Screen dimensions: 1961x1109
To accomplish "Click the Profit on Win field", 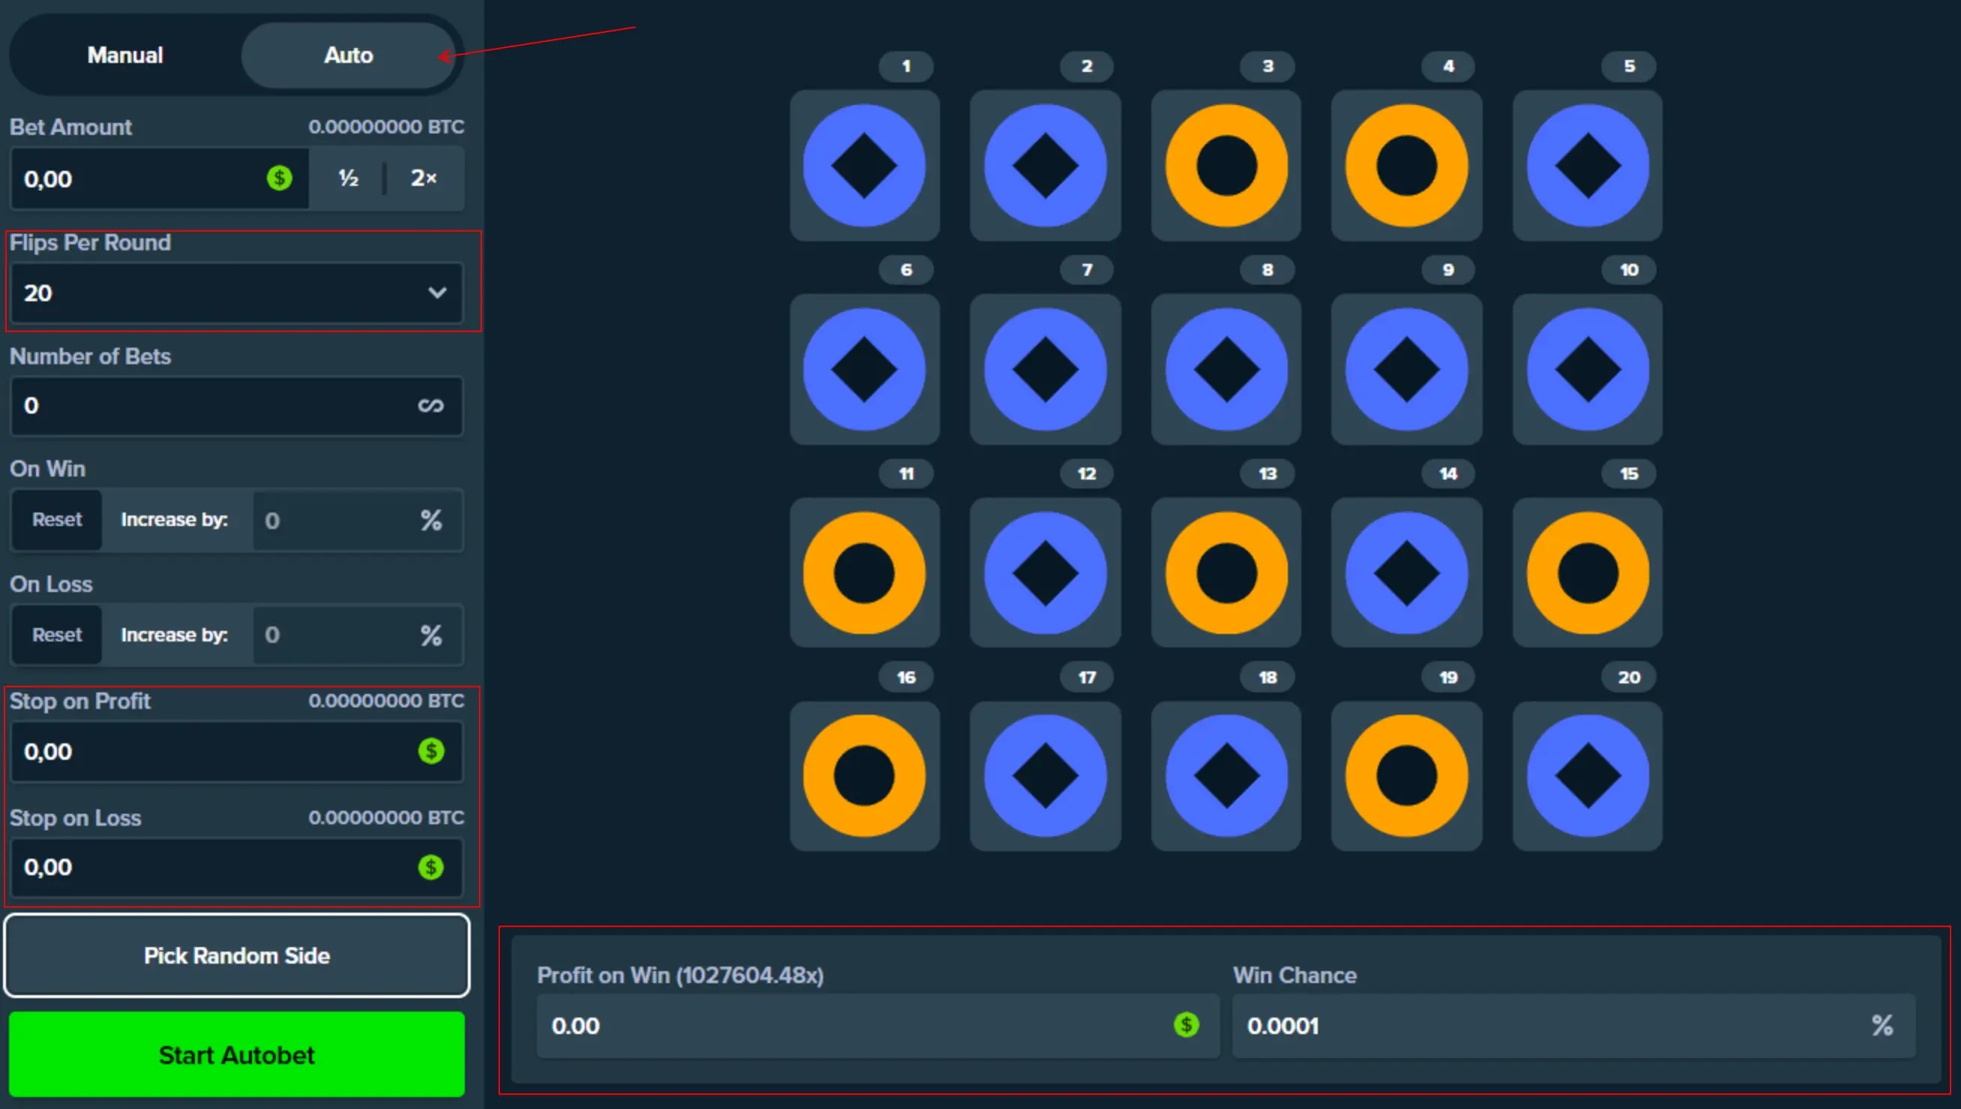I will 878,1026.
